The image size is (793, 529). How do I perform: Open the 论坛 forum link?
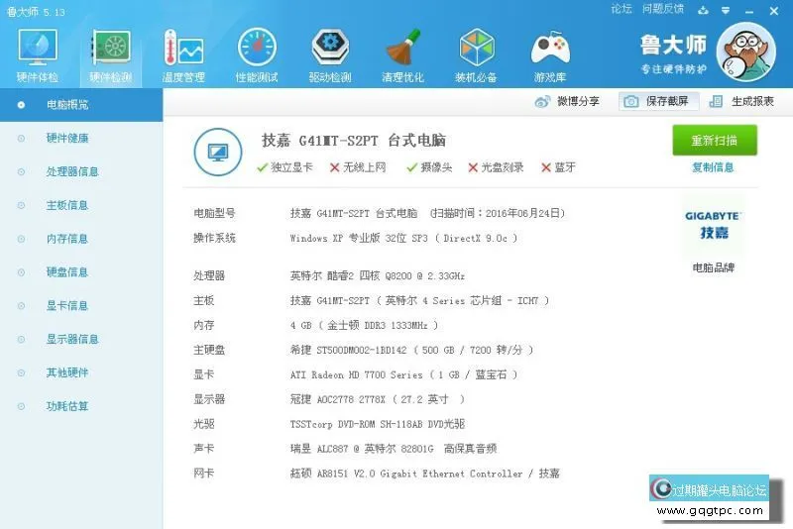pos(622,9)
